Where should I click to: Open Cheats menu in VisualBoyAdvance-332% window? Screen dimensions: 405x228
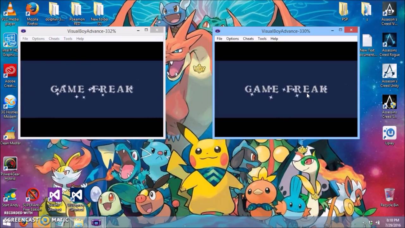54,39
